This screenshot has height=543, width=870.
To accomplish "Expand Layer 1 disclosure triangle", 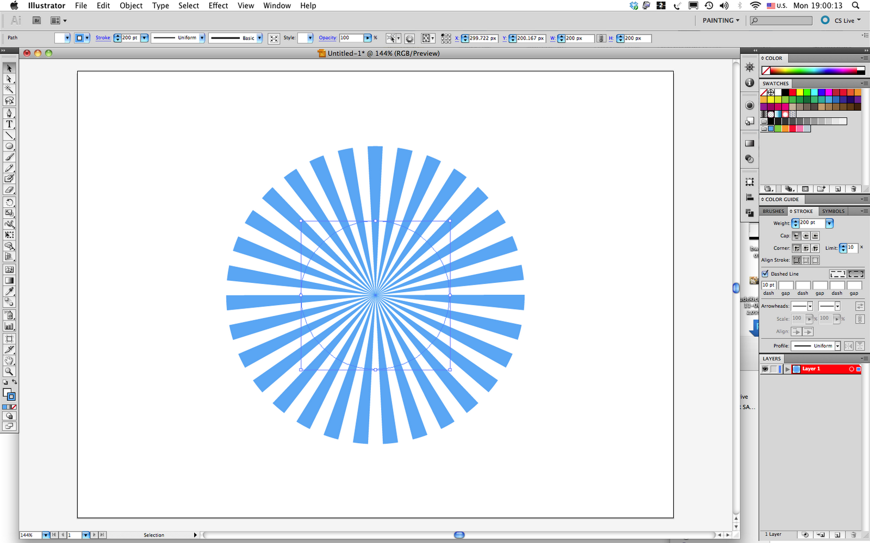I will (787, 369).
